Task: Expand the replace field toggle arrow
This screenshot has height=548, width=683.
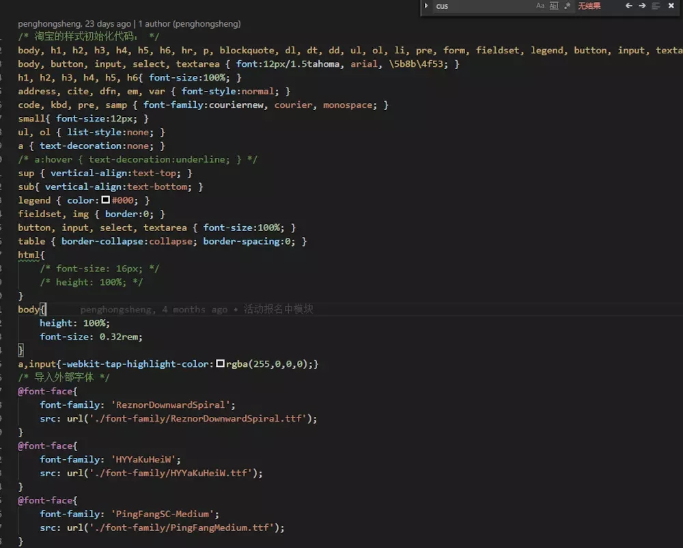Action: [x=426, y=5]
